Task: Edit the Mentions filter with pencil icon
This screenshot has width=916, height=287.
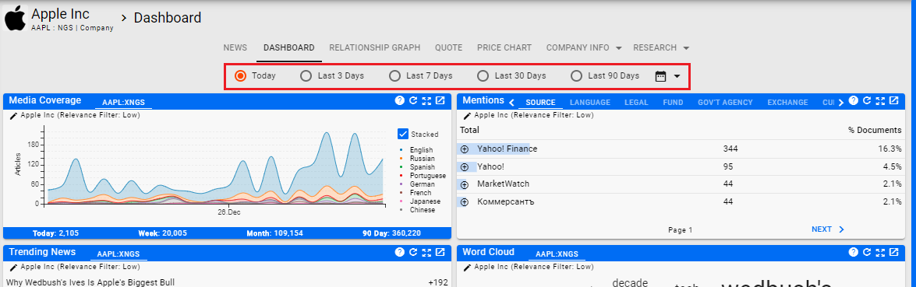Action: (x=468, y=115)
